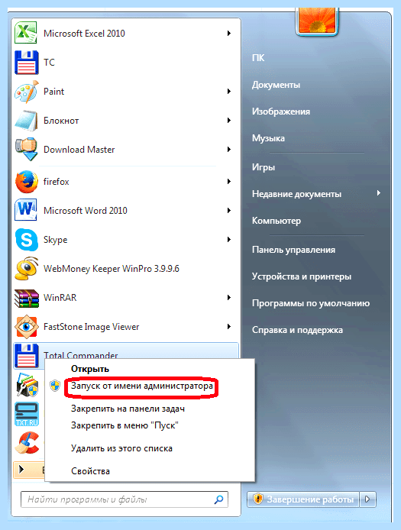Choose Удалить из этого списка

(x=121, y=448)
